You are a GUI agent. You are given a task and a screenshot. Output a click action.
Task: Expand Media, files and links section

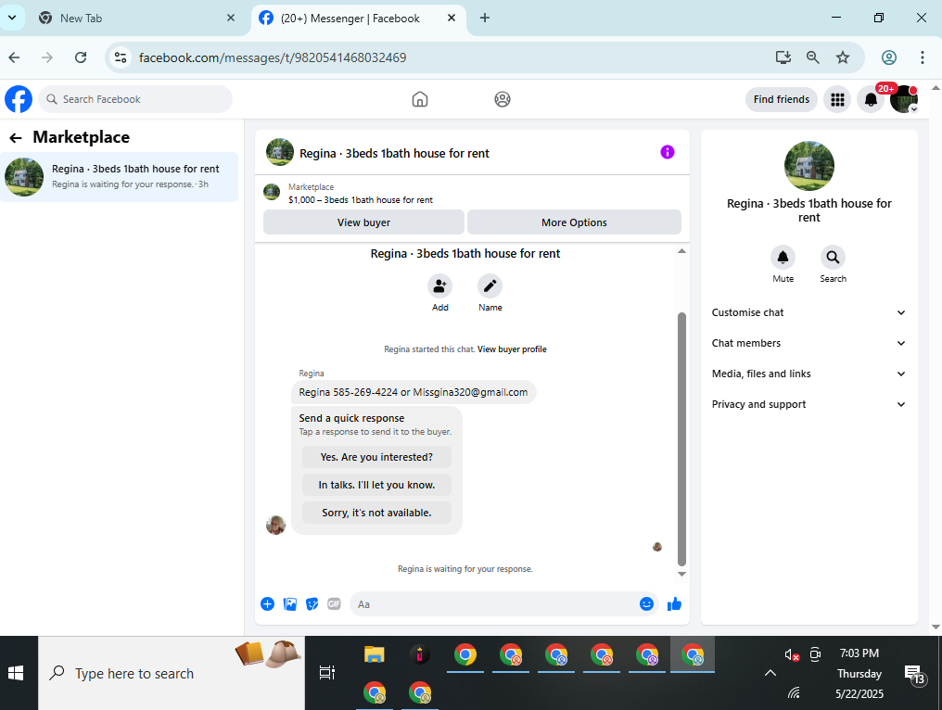pyautogui.click(x=808, y=374)
